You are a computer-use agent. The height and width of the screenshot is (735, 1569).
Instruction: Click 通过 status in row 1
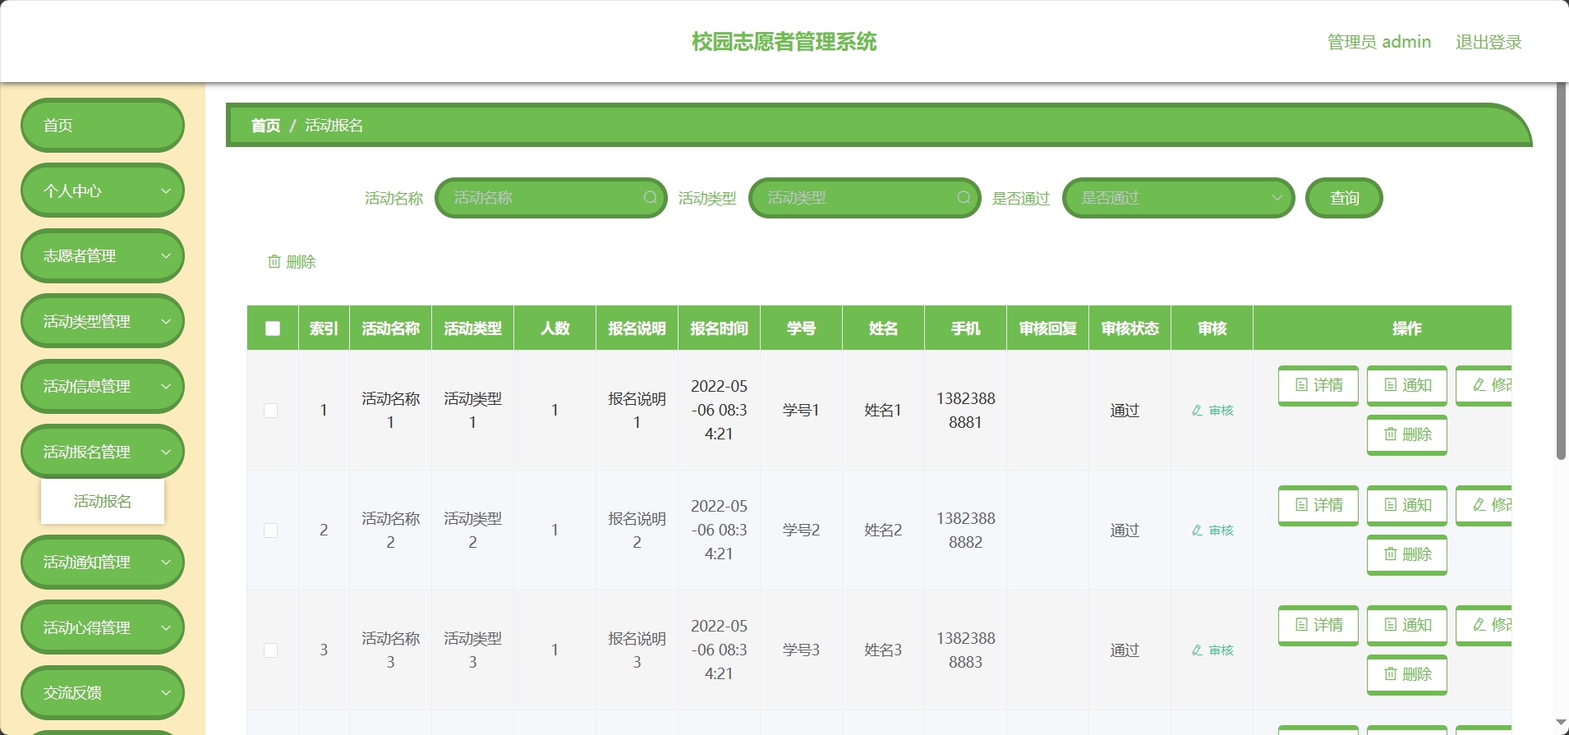point(1125,411)
